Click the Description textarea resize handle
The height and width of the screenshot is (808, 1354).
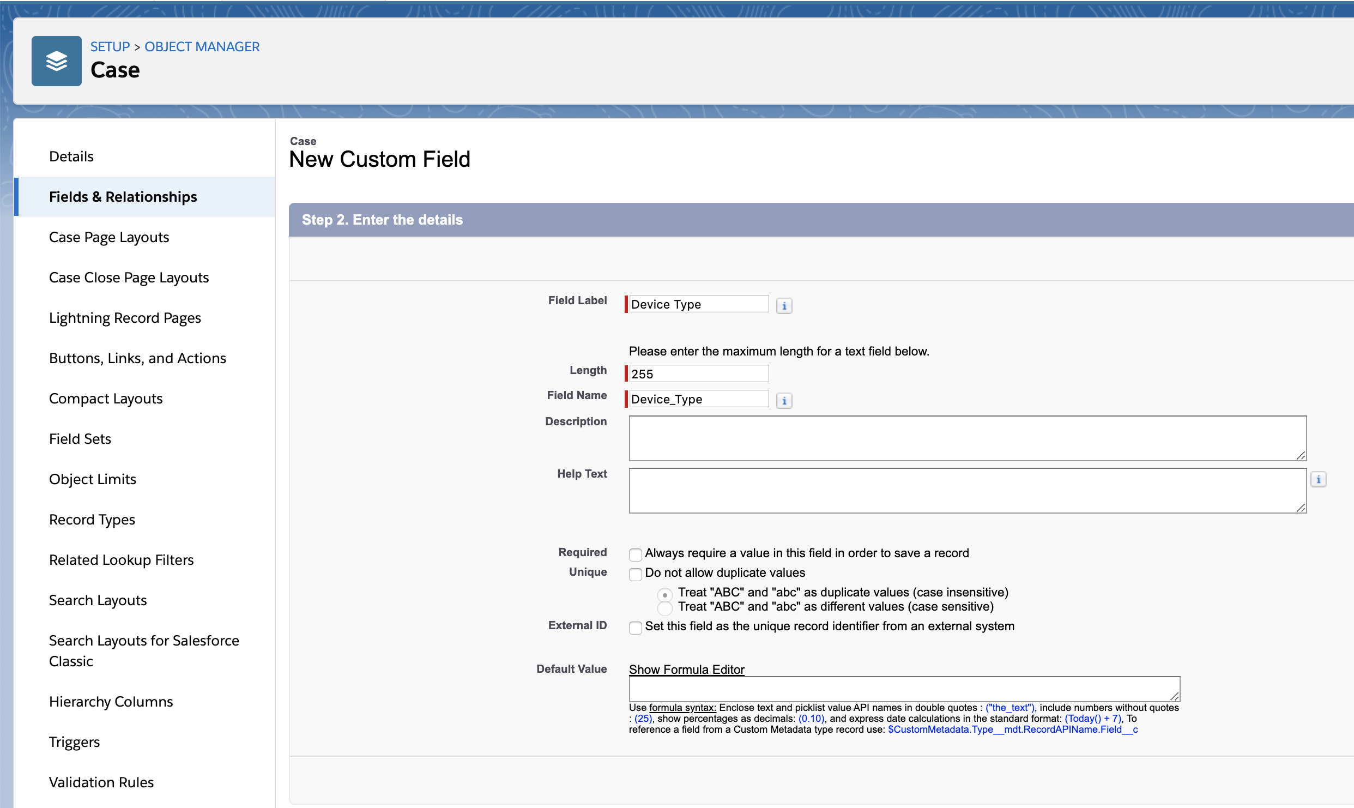(1301, 455)
